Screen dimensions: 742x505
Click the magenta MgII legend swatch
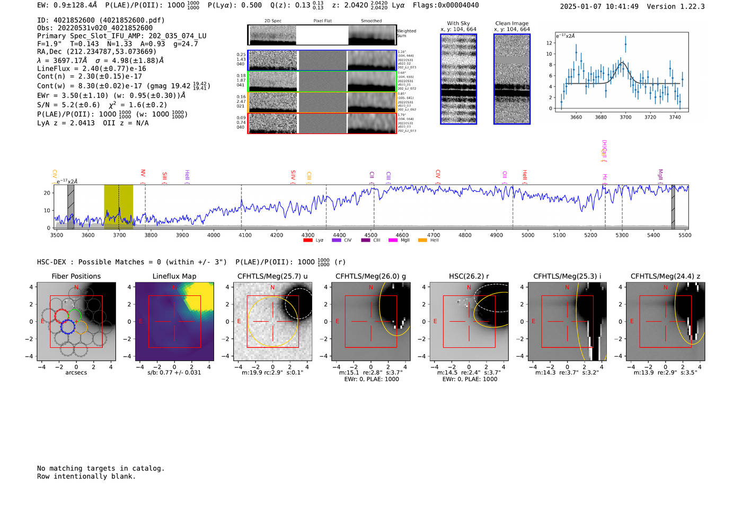pos(393,241)
